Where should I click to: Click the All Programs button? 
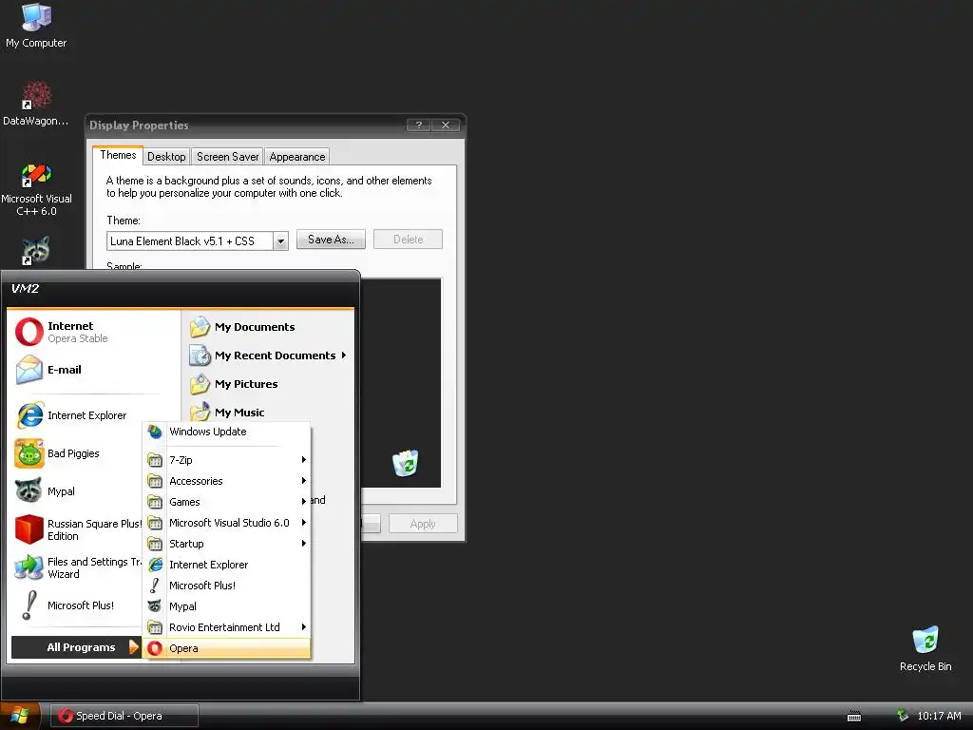77,647
